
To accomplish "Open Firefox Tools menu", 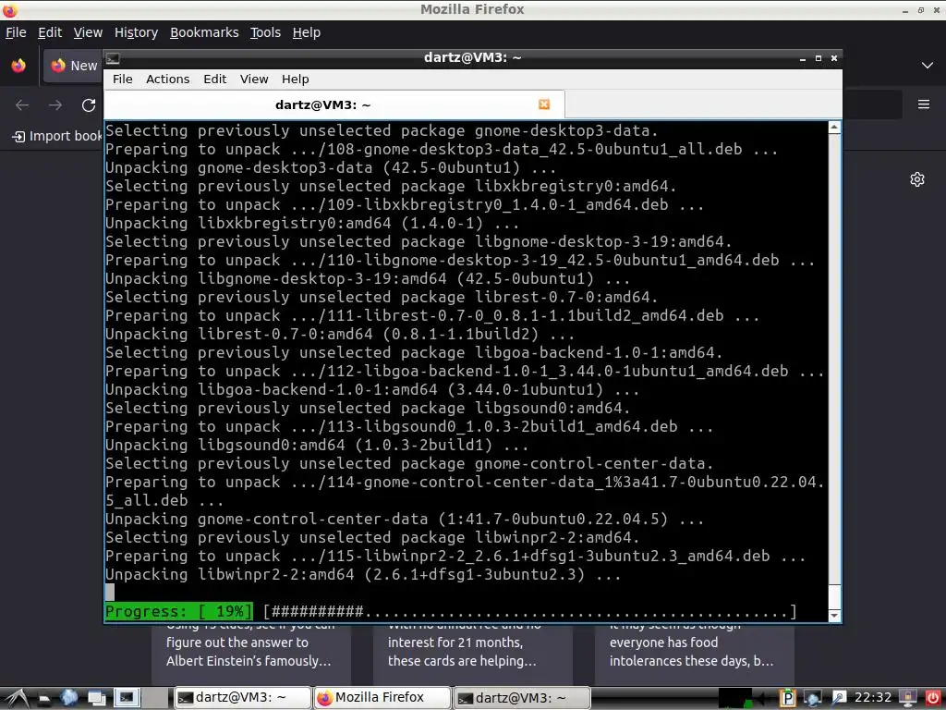I will [265, 32].
